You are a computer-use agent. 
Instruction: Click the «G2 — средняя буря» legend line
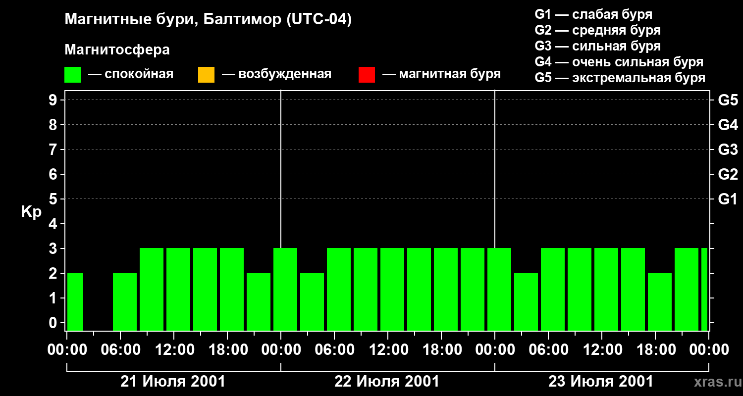(598, 30)
